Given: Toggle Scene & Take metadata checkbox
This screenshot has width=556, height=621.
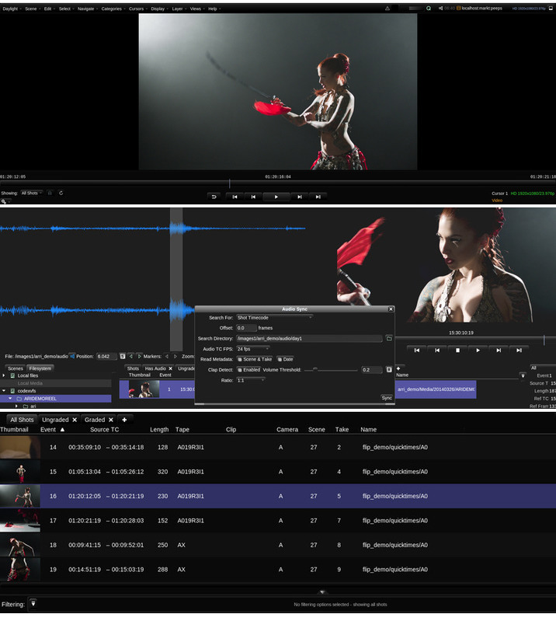Looking at the screenshot, I should 240,359.
